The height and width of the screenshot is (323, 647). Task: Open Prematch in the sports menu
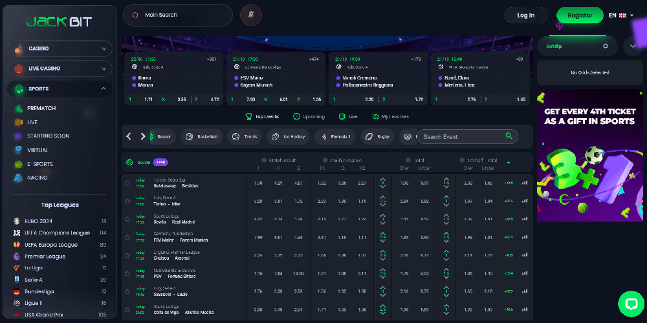[41, 108]
